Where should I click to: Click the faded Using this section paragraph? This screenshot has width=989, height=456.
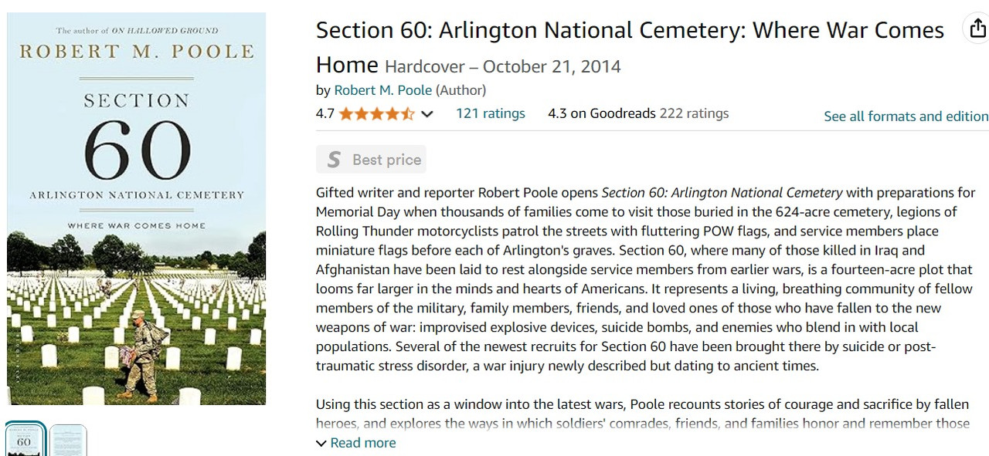pos(643,414)
